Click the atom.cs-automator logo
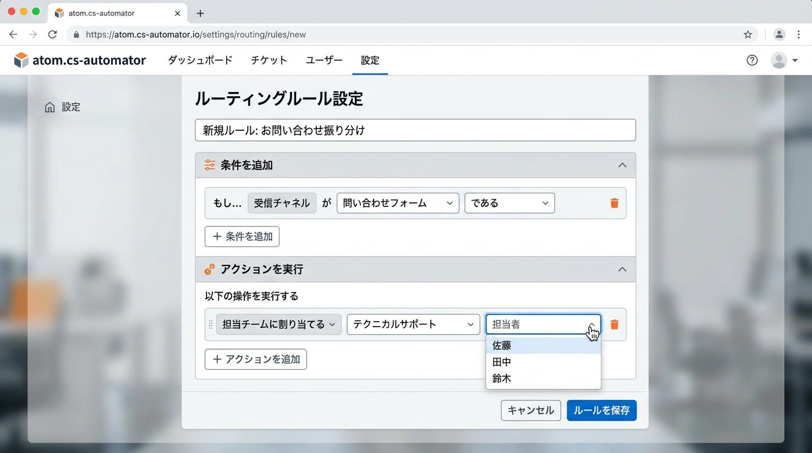 tap(80, 60)
